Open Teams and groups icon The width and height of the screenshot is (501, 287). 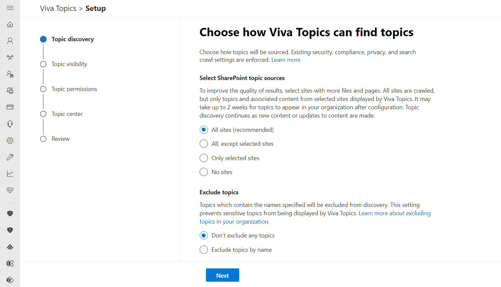pos(10,57)
